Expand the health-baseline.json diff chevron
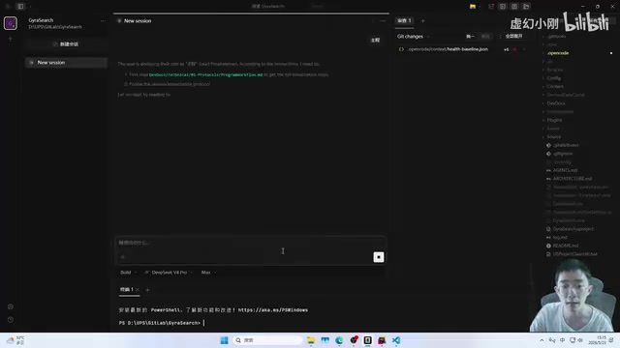 524,49
